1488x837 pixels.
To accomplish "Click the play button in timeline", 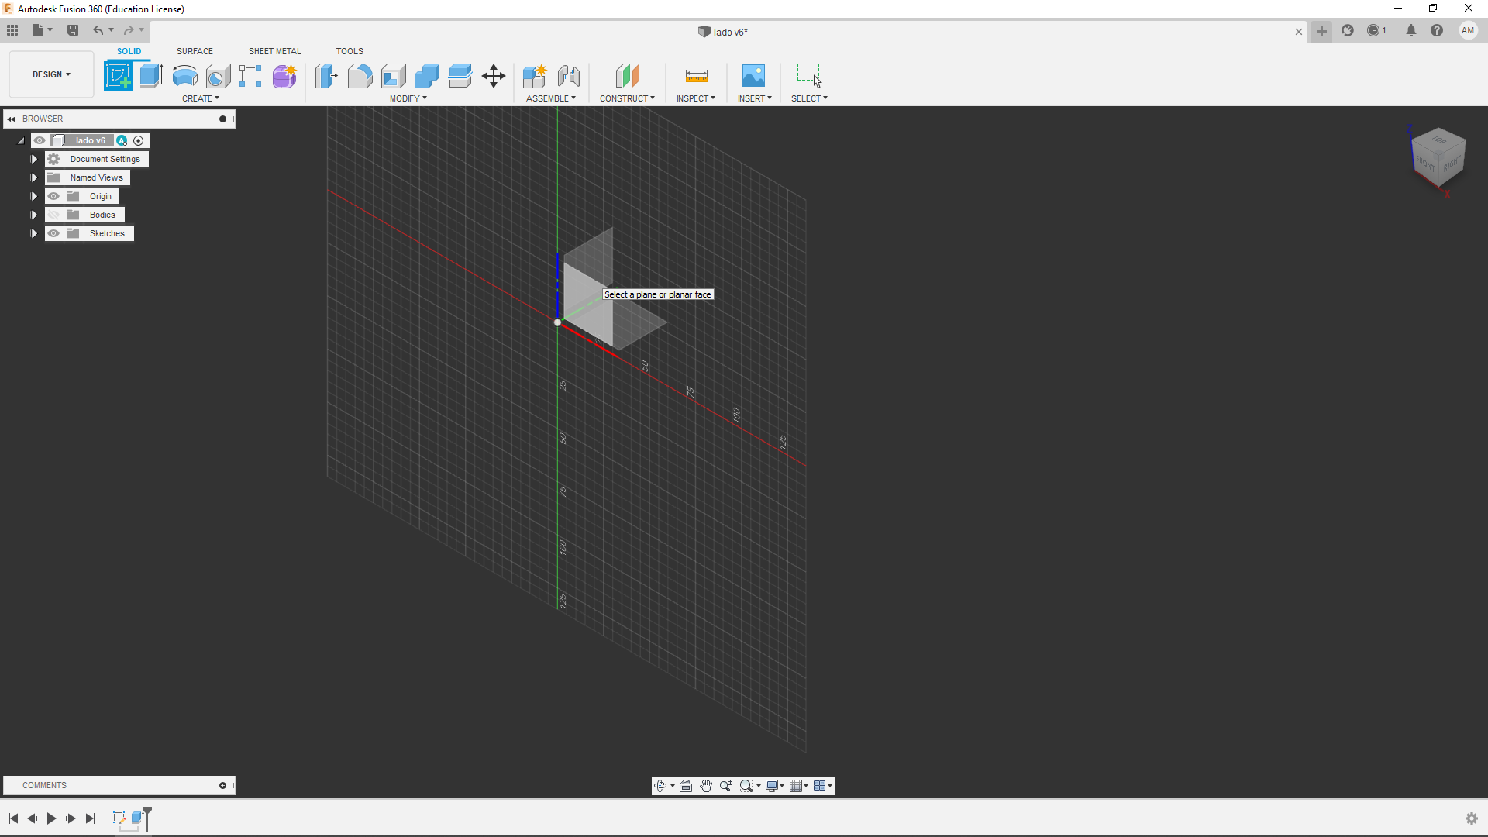I will (x=51, y=818).
